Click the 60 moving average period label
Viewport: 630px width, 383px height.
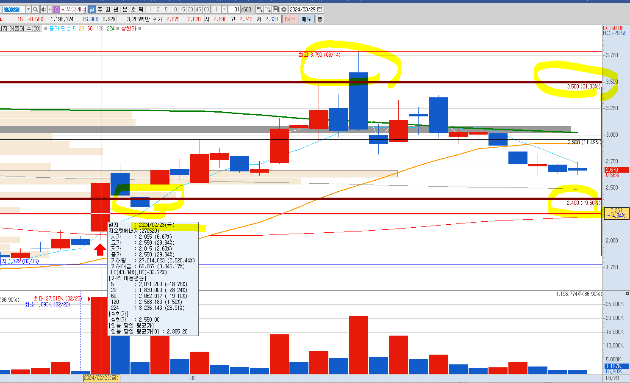(90, 28)
